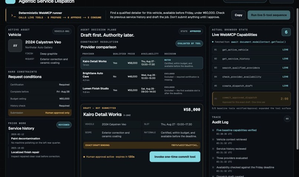Click the Deep graphite finish value
This screenshot has height=177, width=299.
pyautogui.click(x=49, y=54)
